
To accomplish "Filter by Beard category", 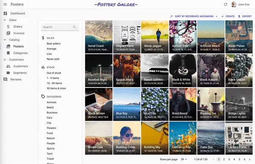I will (50, 107).
